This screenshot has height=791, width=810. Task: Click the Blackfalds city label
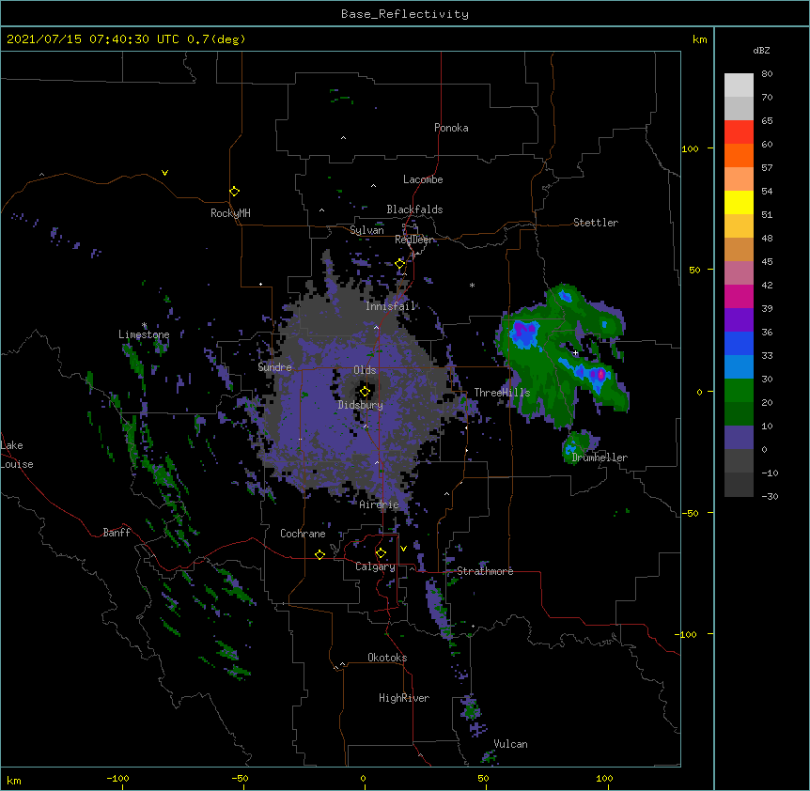(414, 209)
